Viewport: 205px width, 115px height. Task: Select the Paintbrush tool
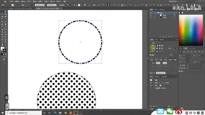pos(6,22)
